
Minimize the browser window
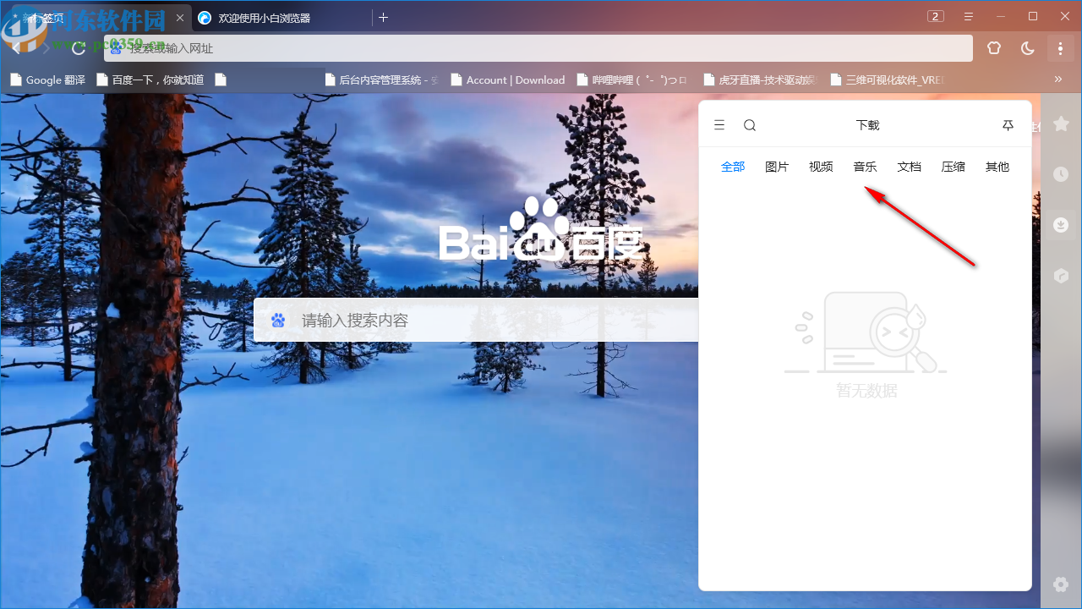tap(1001, 16)
